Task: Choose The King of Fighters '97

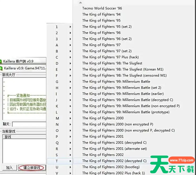Action: click(101, 45)
